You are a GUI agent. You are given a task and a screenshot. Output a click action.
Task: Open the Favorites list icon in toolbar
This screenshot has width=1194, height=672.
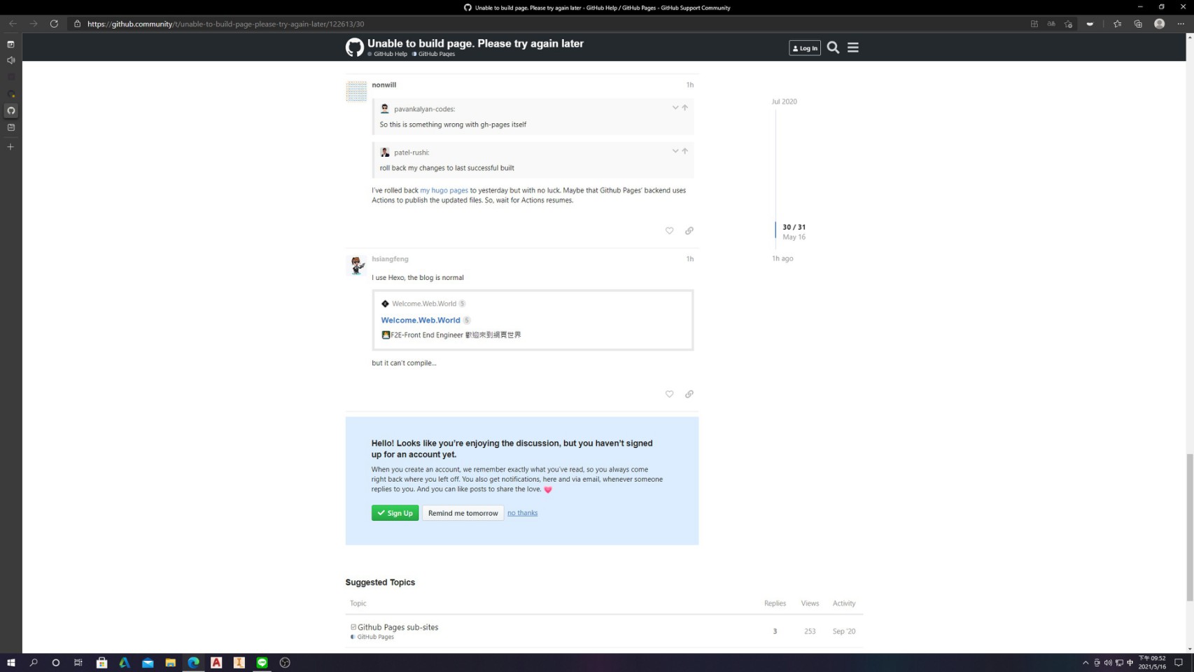pyautogui.click(x=1117, y=24)
